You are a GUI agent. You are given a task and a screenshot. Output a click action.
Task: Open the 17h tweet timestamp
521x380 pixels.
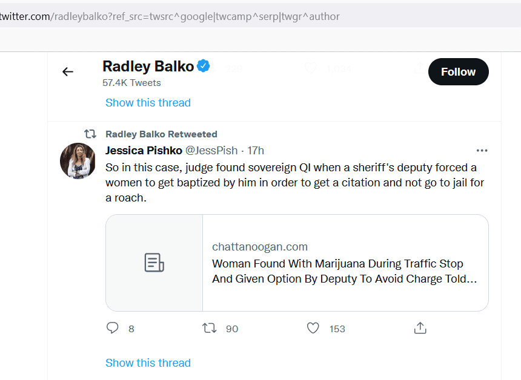tap(256, 150)
